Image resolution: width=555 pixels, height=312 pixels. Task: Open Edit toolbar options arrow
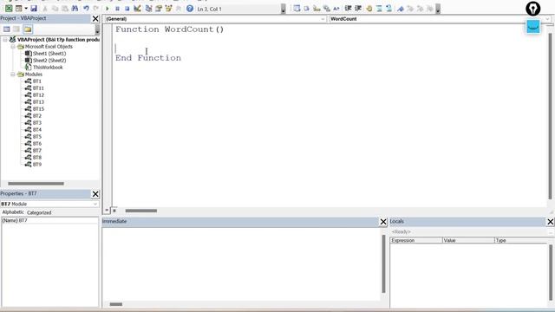pos(438,9)
